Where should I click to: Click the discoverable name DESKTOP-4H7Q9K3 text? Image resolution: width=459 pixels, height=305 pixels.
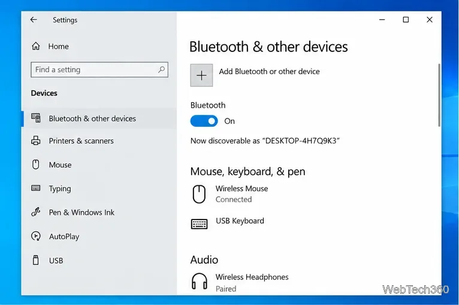(x=301, y=141)
